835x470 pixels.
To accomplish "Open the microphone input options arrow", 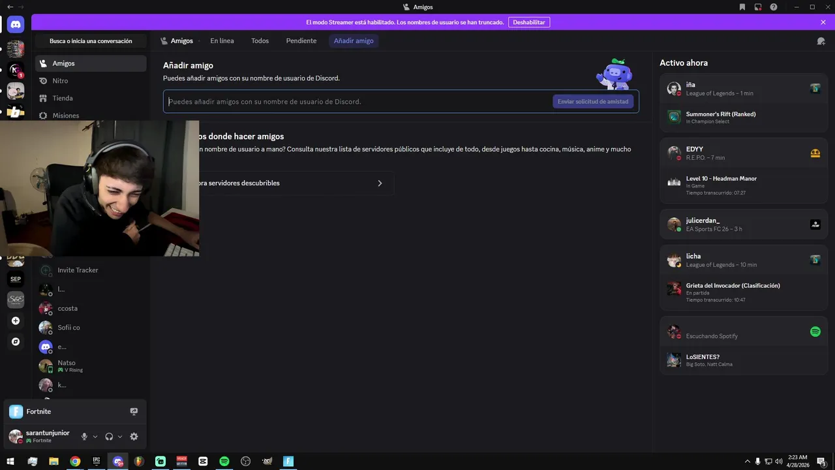I will [x=95, y=437].
